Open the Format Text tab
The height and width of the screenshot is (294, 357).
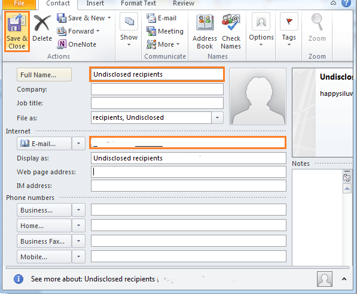point(138,4)
